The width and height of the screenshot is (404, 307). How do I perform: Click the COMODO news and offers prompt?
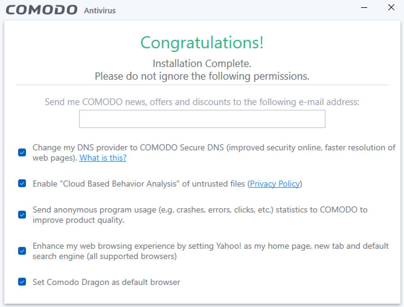202,102
